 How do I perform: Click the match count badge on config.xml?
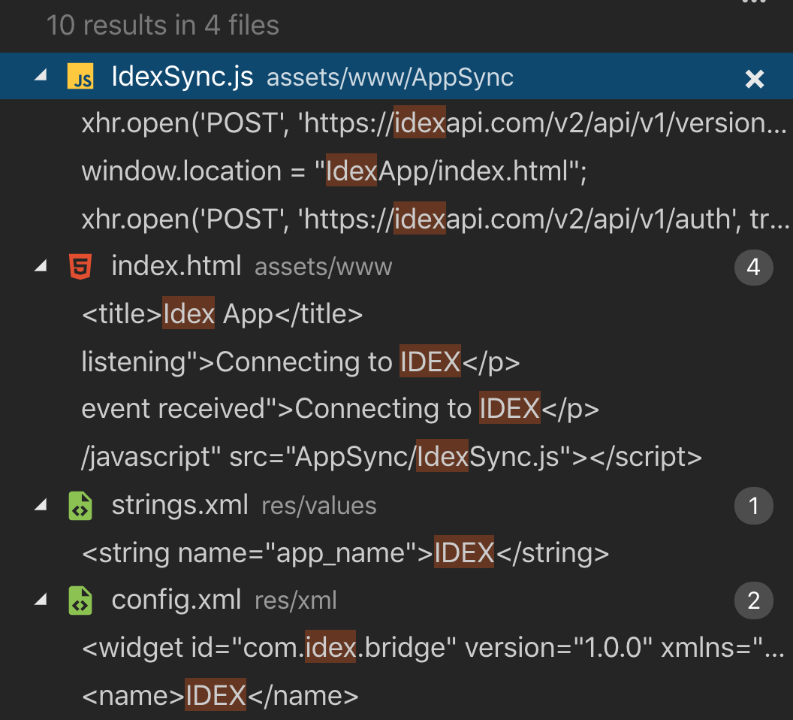pyautogui.click(x=753, y=601)
